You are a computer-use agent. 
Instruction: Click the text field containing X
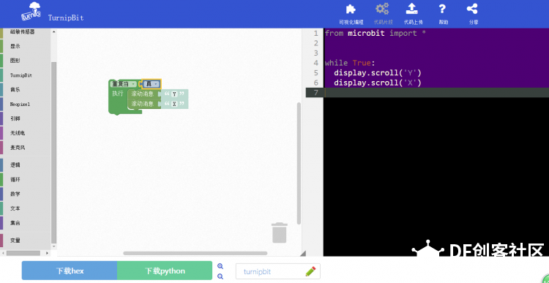tap(174, 104)
